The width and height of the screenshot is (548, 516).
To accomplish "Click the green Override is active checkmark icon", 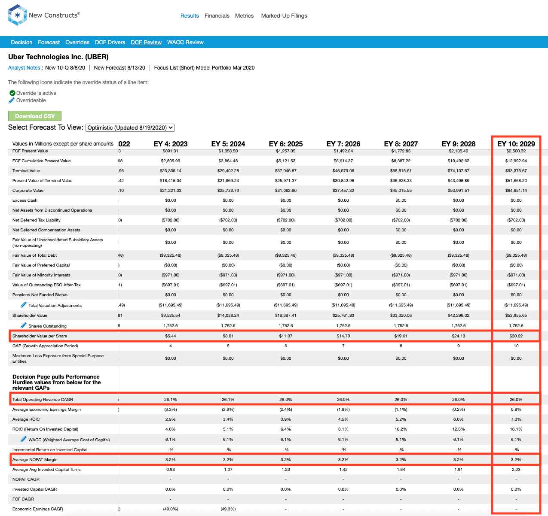I will (x=12, y=93).
